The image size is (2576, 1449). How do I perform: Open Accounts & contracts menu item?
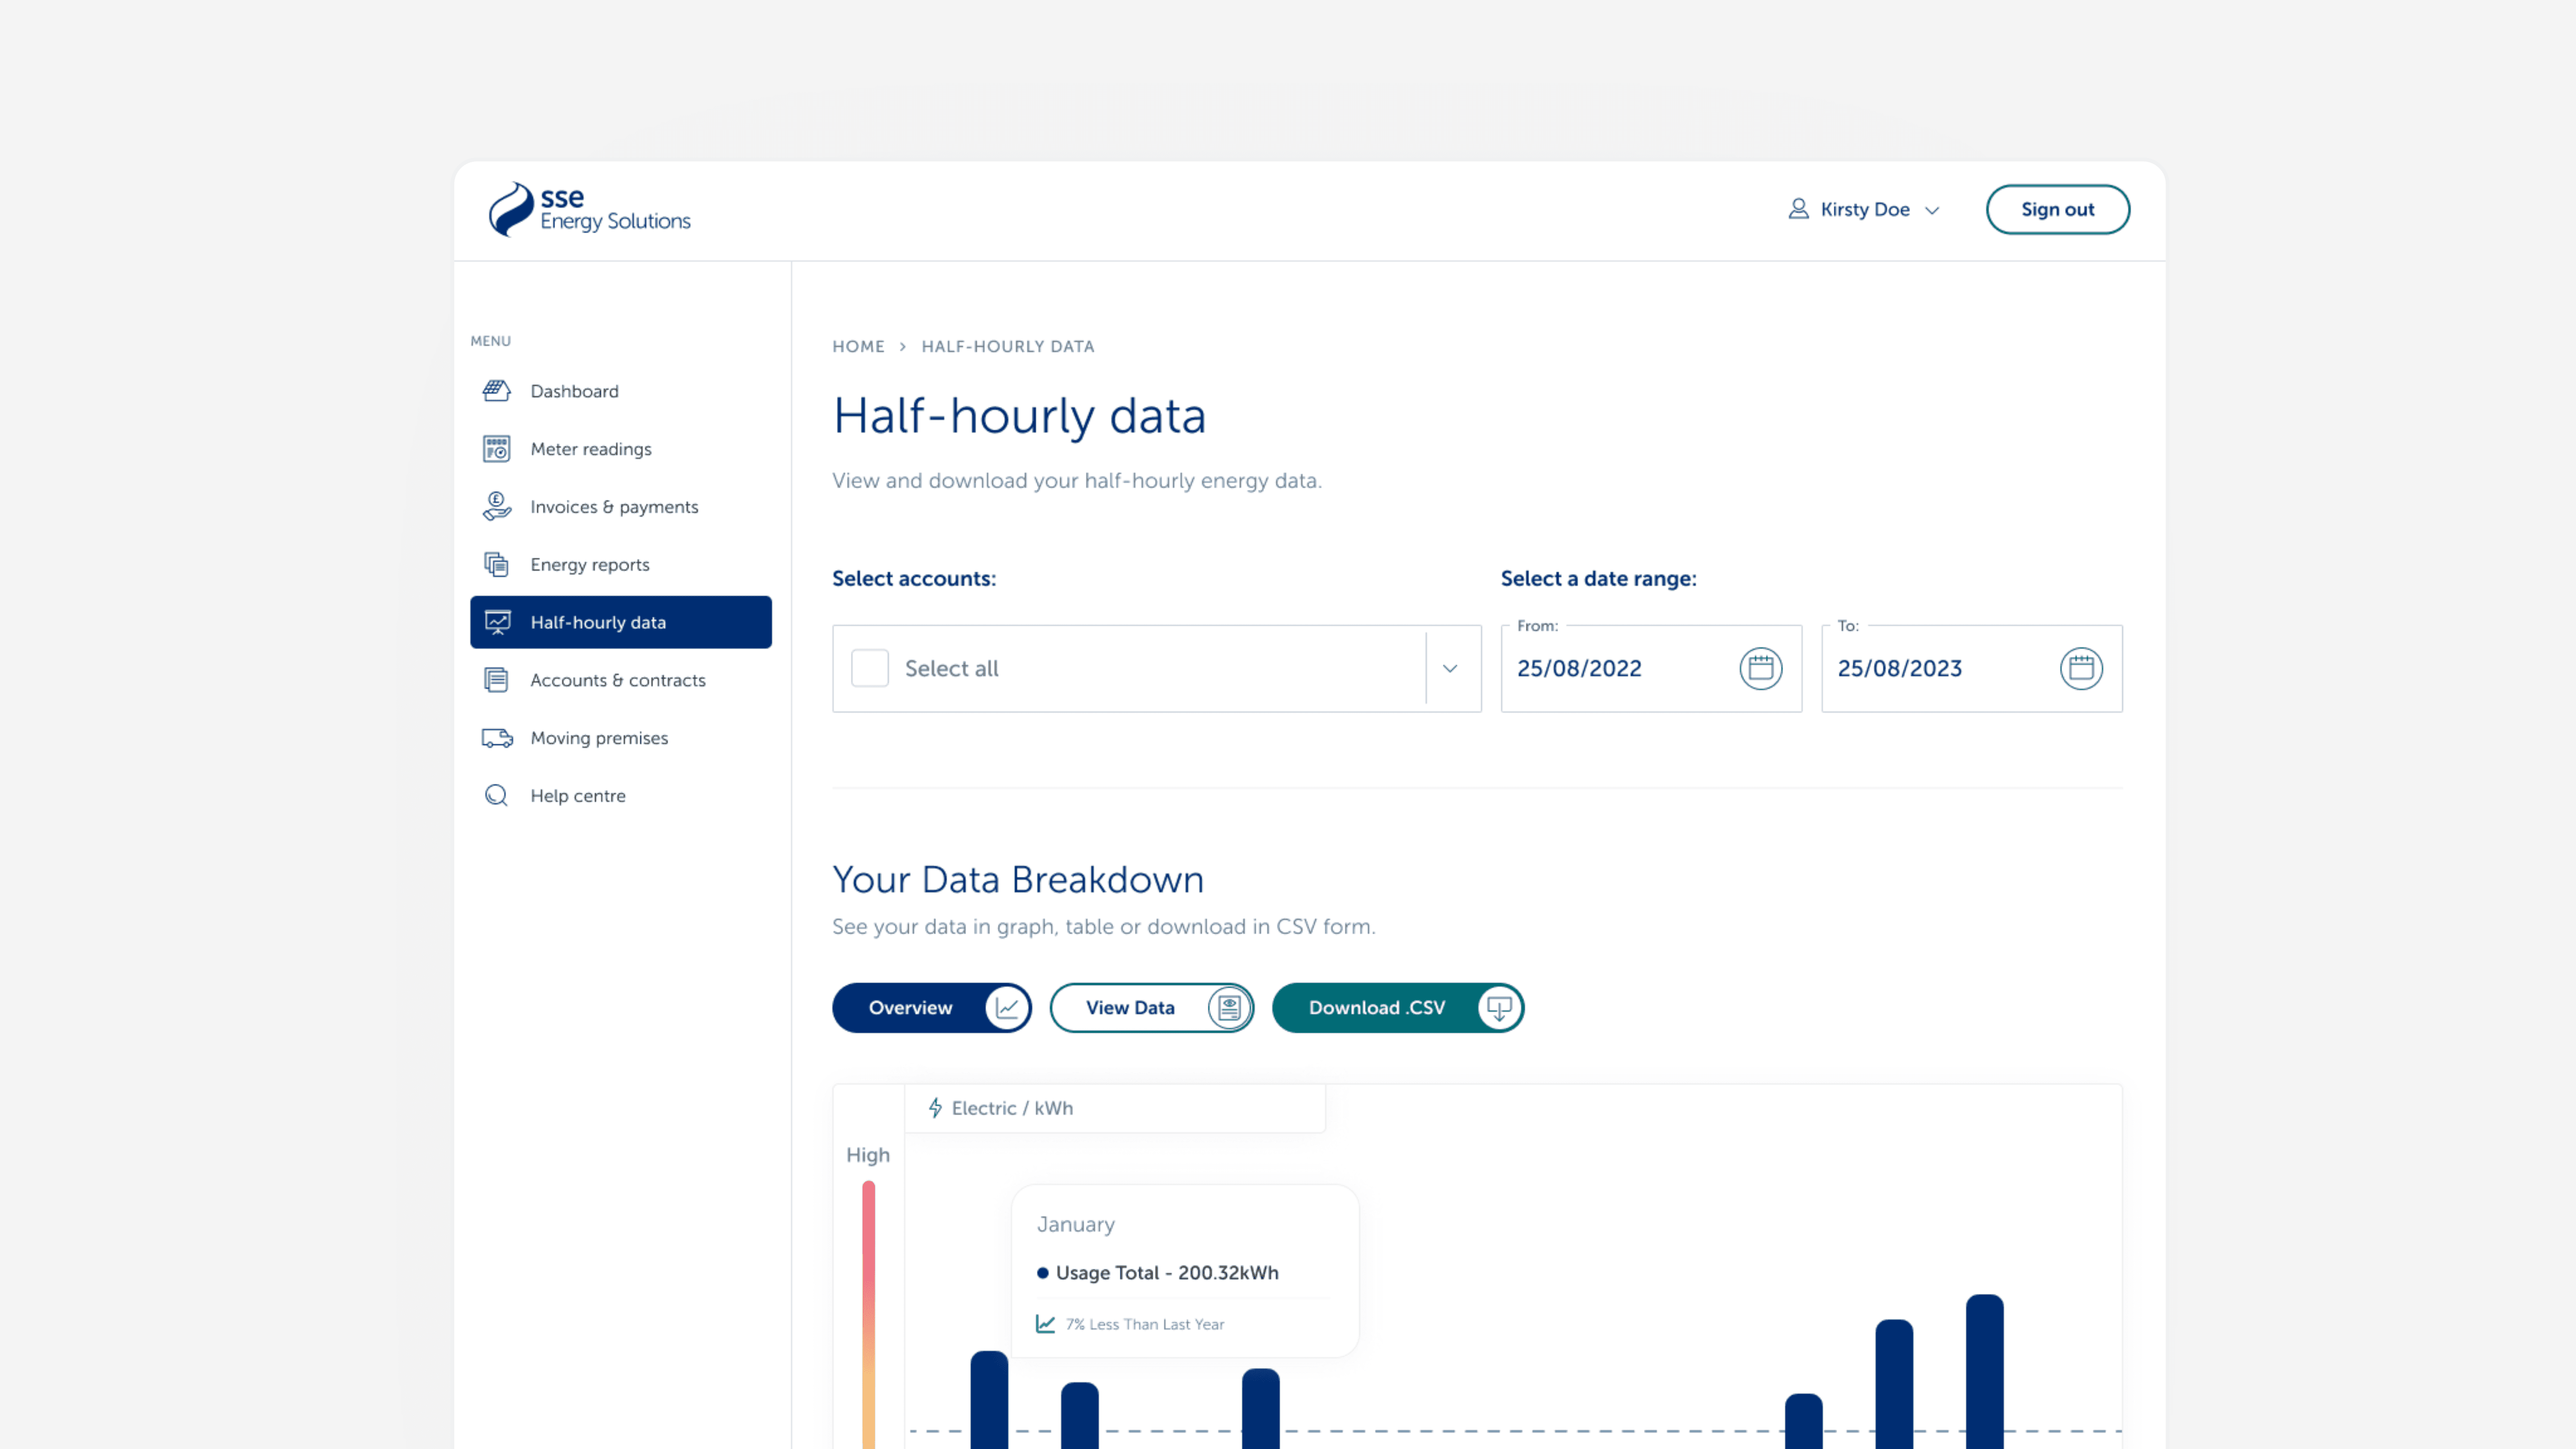617,680
